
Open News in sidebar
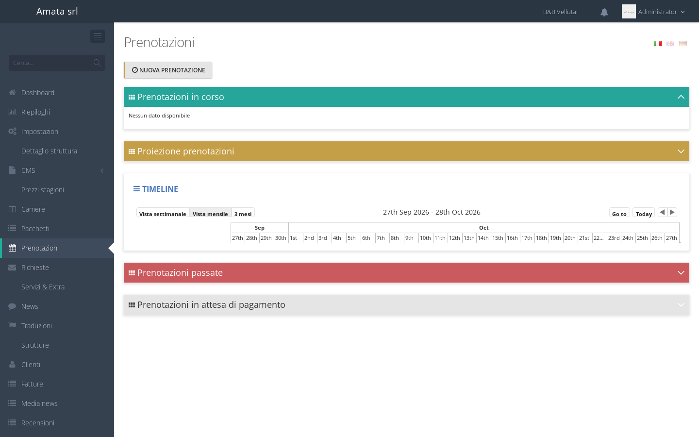pos(57,306)
